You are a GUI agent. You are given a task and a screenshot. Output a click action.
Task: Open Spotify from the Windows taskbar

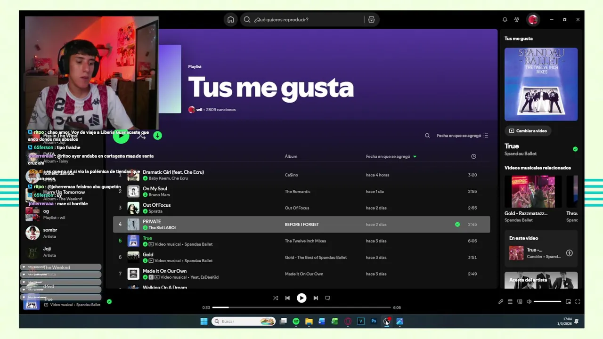coord(296,322)
